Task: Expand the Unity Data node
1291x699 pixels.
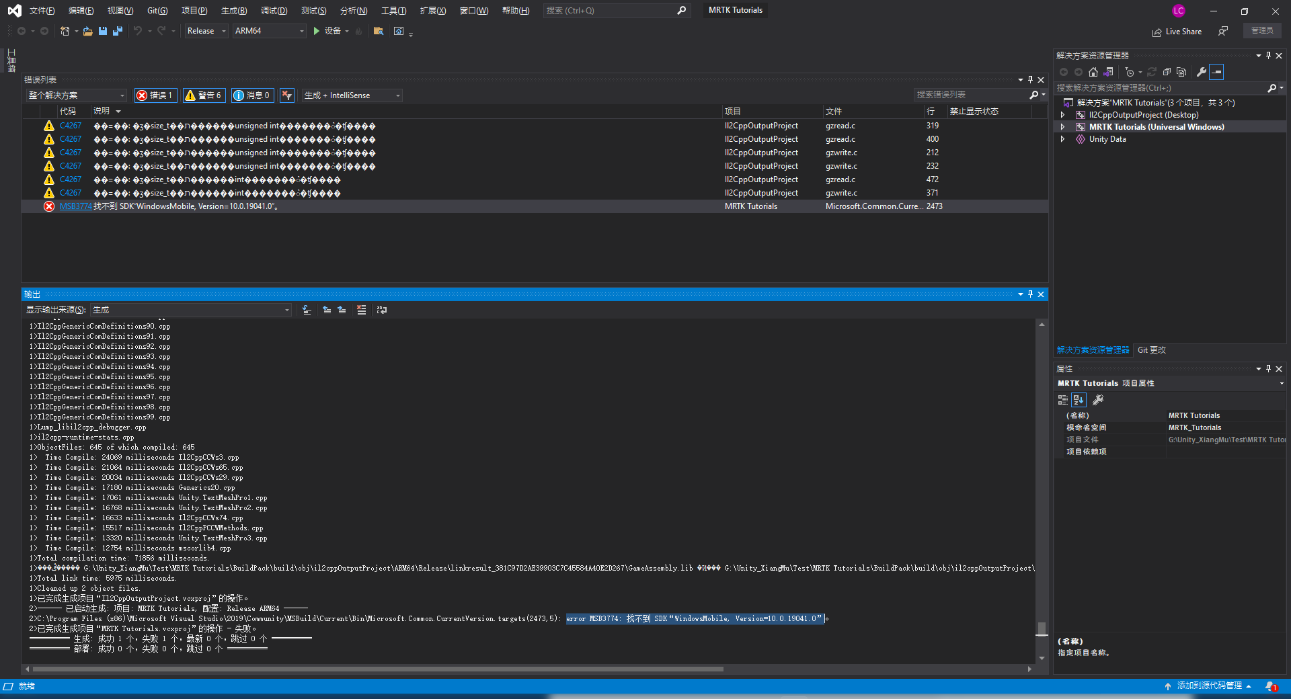Action: pos(1063,139)
